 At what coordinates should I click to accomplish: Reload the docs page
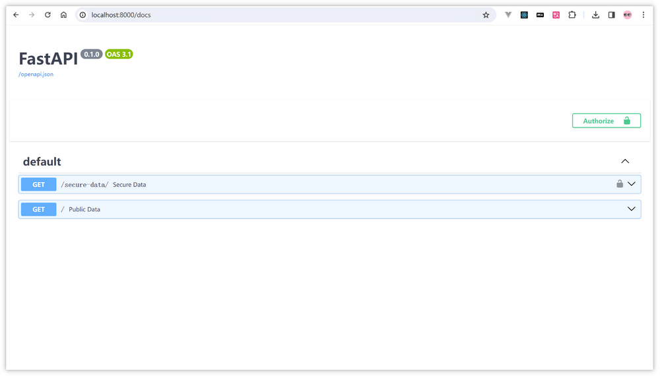click(x=48, y=15)
